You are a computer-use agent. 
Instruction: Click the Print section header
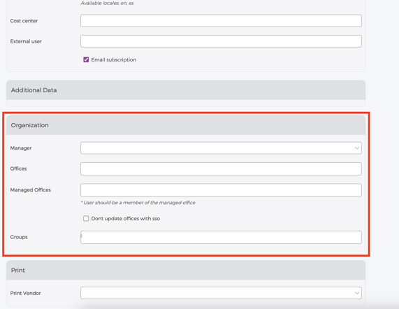186,271
